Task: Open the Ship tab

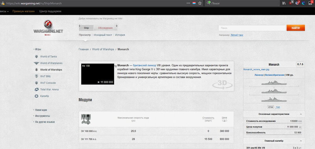Action: (x=86, y=28)
